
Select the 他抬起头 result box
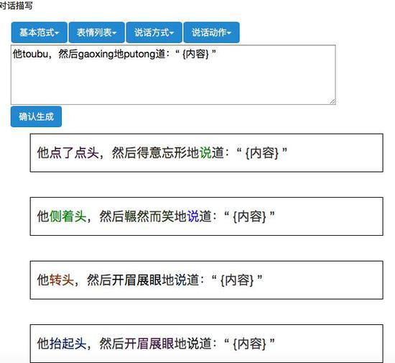[207, 344]
